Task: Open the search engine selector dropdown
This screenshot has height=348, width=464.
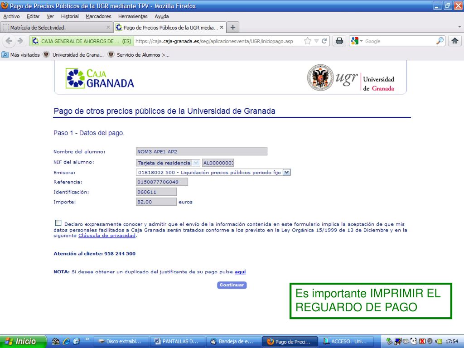Action: (x=356, y=41)
